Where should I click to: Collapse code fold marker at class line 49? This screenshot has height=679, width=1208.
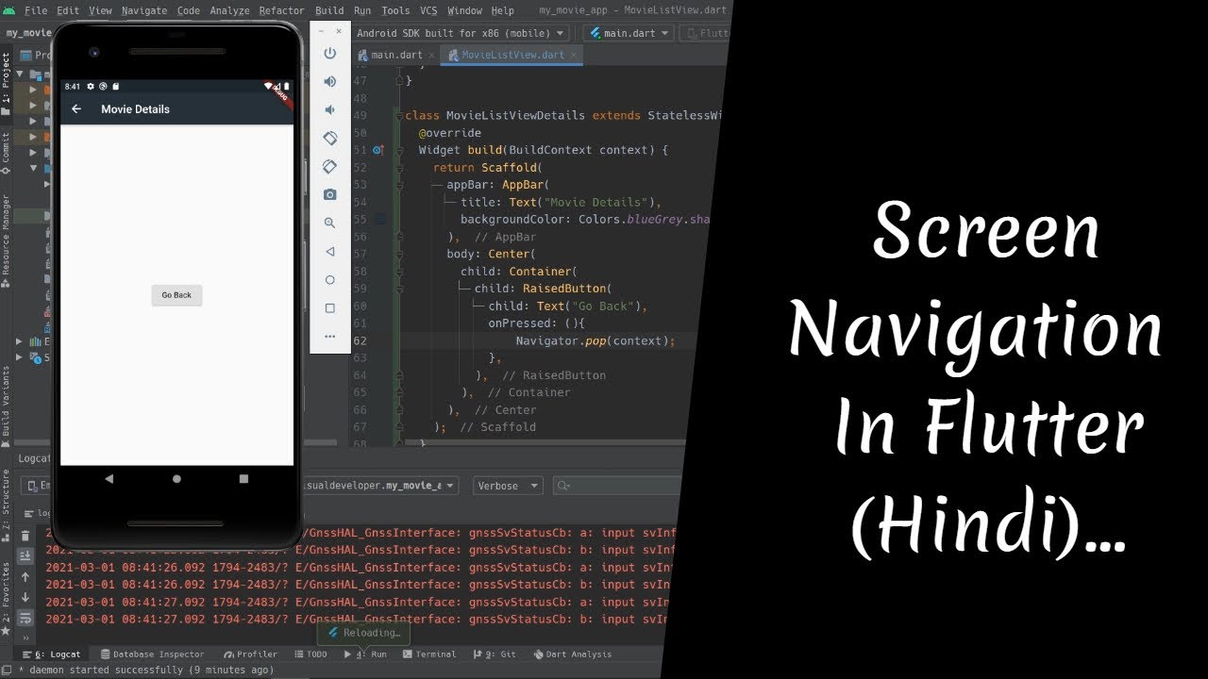399,115
